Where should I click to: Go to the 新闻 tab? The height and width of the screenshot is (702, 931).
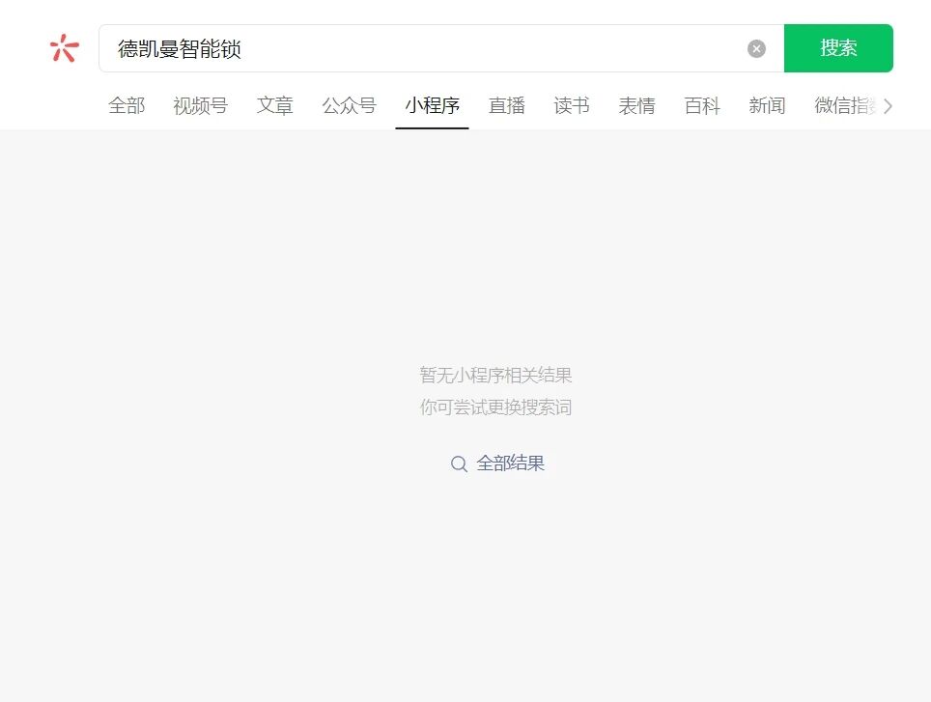pyautogui.click(x=767, y=105)
